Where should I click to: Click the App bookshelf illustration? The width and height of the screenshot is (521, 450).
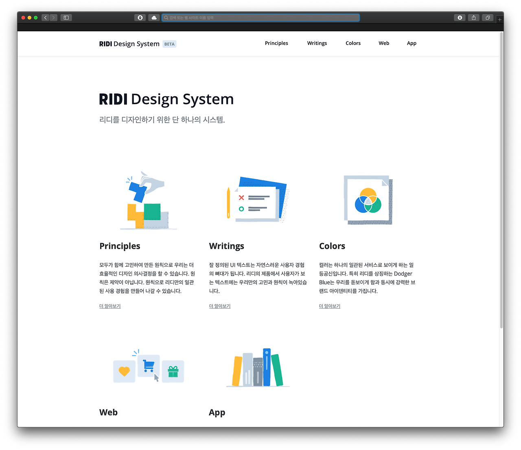coord(258,367)
